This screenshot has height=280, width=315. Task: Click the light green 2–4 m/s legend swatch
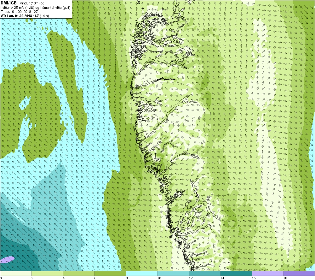pyautogui.click(x=47, y=273)
